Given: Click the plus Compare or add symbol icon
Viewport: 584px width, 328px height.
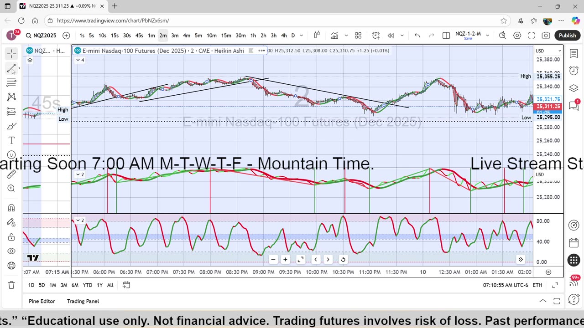Looking at the screenshot, I should [x=66, y=36].
